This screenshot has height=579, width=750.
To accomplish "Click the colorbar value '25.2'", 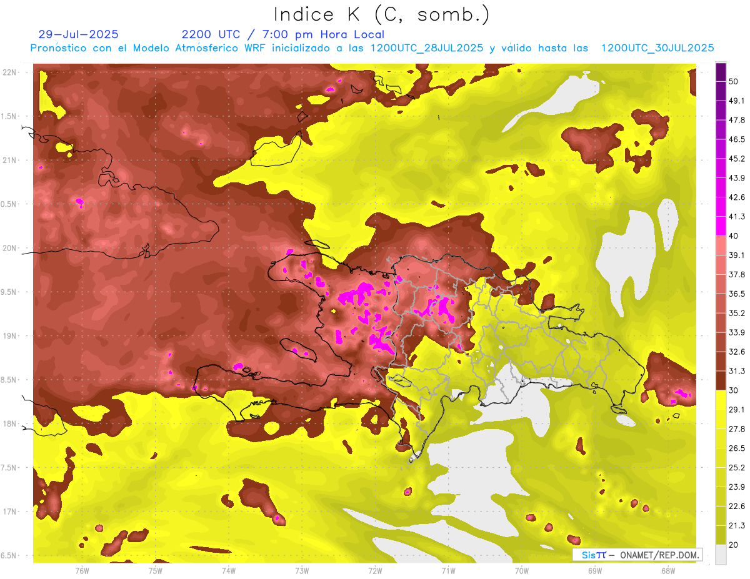I will [x=737, y=468].
